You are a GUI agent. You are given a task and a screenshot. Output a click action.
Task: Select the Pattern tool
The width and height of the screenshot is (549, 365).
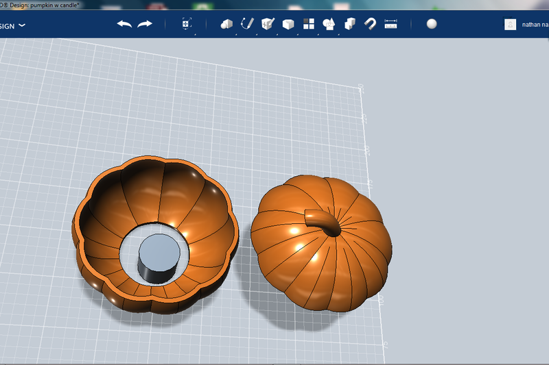309,24
